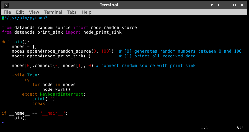The image size is (249, 132).
Task: Open the Edit menu
Action: pyautogui.click(x=20, y=12)
